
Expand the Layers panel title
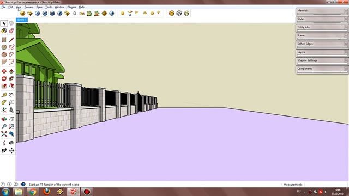(x=301, y=52)
